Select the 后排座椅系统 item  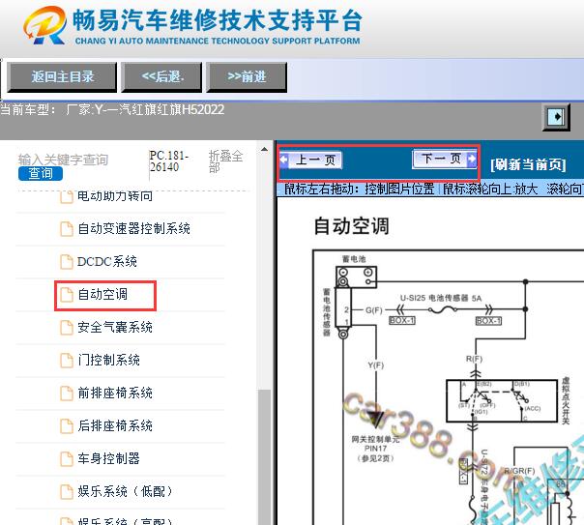(x=115, y=425)
